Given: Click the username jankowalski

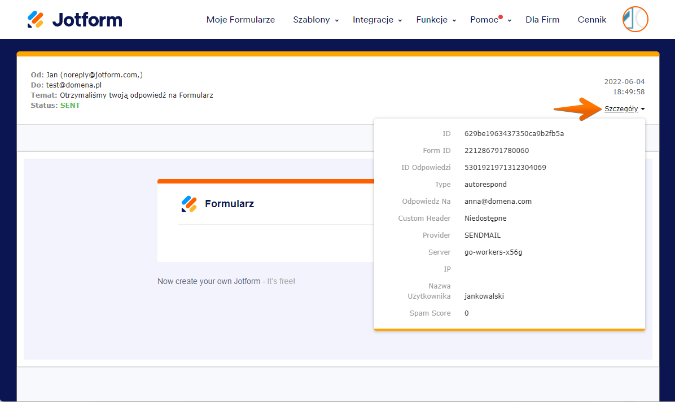Looking at the screenshot, I should point(484,296).
